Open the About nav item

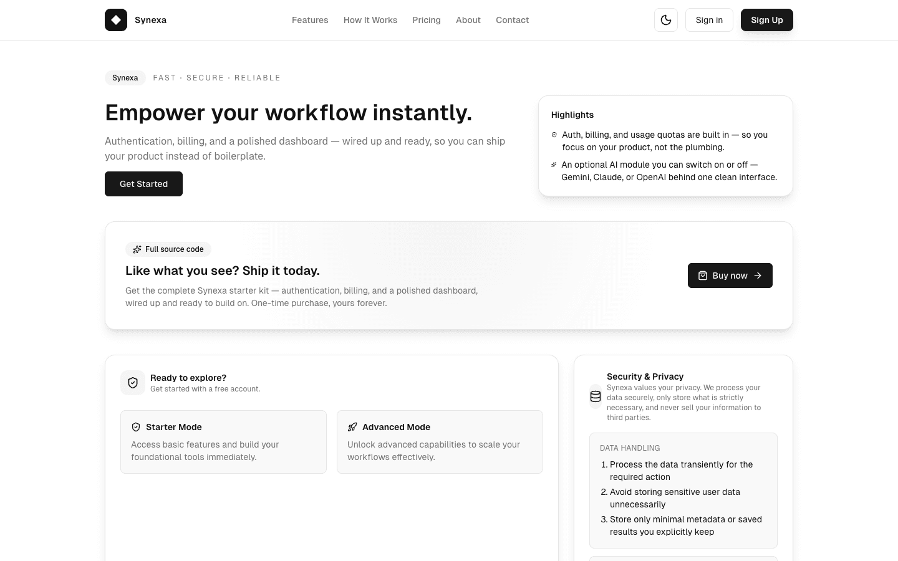468,20
